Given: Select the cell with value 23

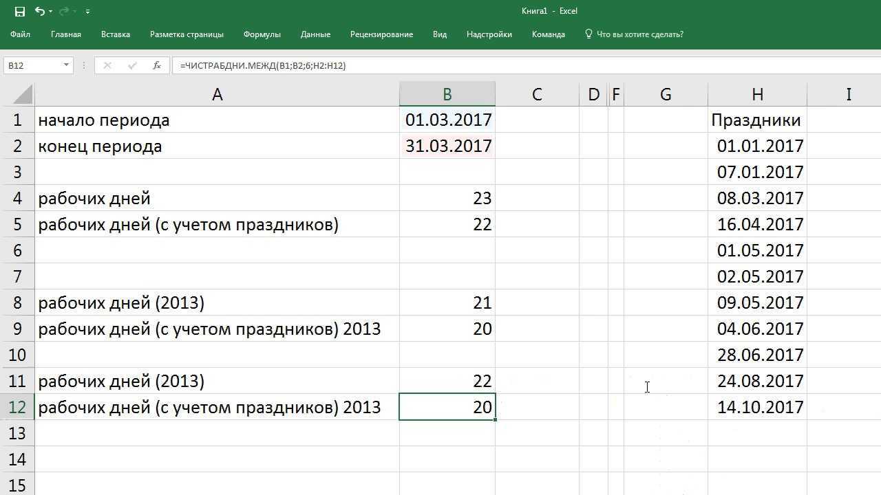Looking at the screenshot, I should point(447,198).
